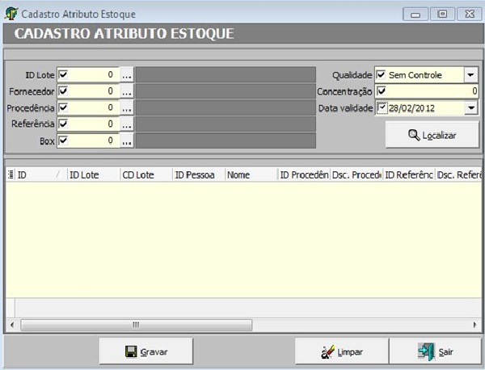
Task: Uncheck the Procedência checkbox
Action: (x=63, y=107)
